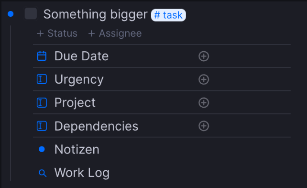
Task: Click the Due Date calendar icon
Action: (42, 56)
